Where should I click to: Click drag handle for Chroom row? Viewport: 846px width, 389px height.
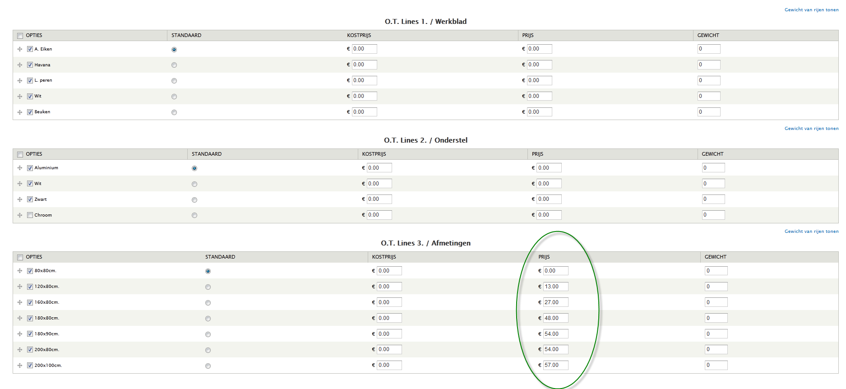click(20, 215)
